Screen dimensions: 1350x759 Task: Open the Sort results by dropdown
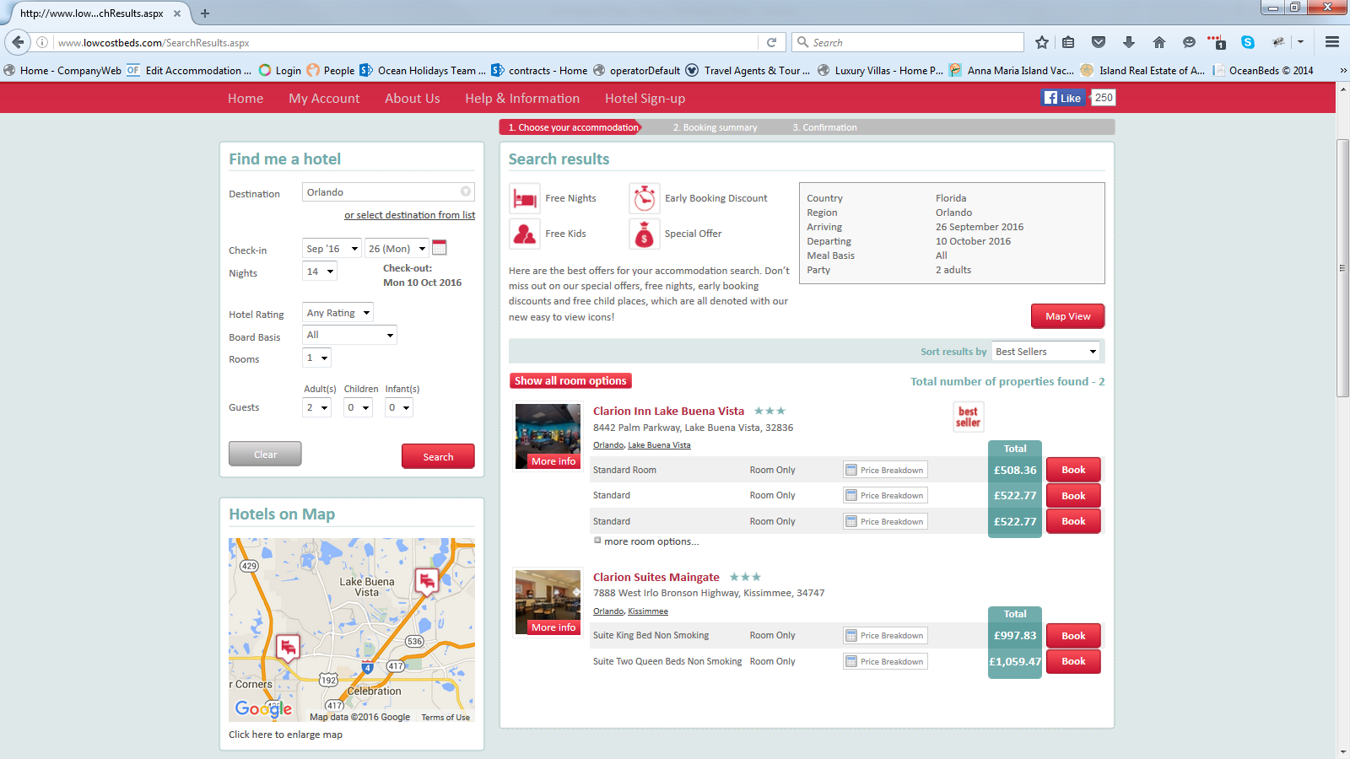click(1046, 352)
